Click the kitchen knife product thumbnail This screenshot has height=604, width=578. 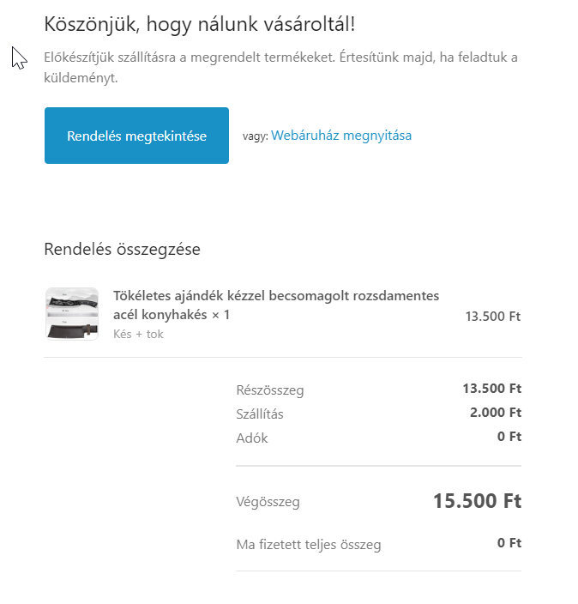coord(72,314)
